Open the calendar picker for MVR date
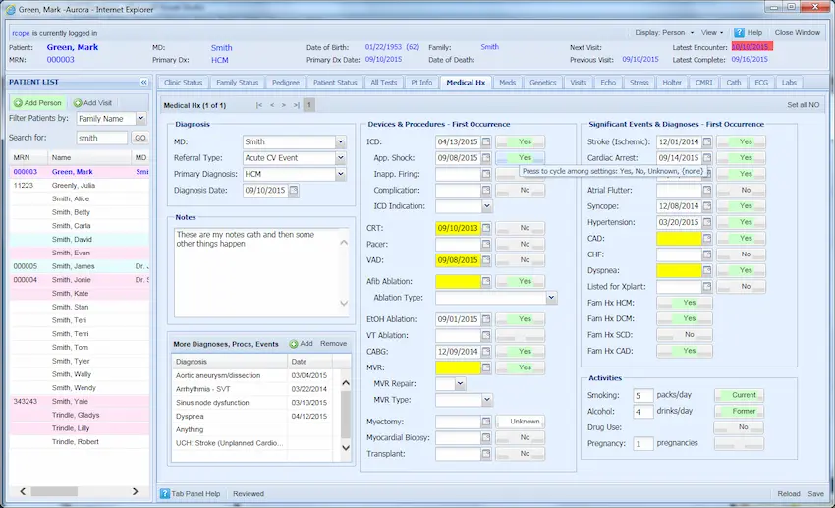 tap(486, 367)
